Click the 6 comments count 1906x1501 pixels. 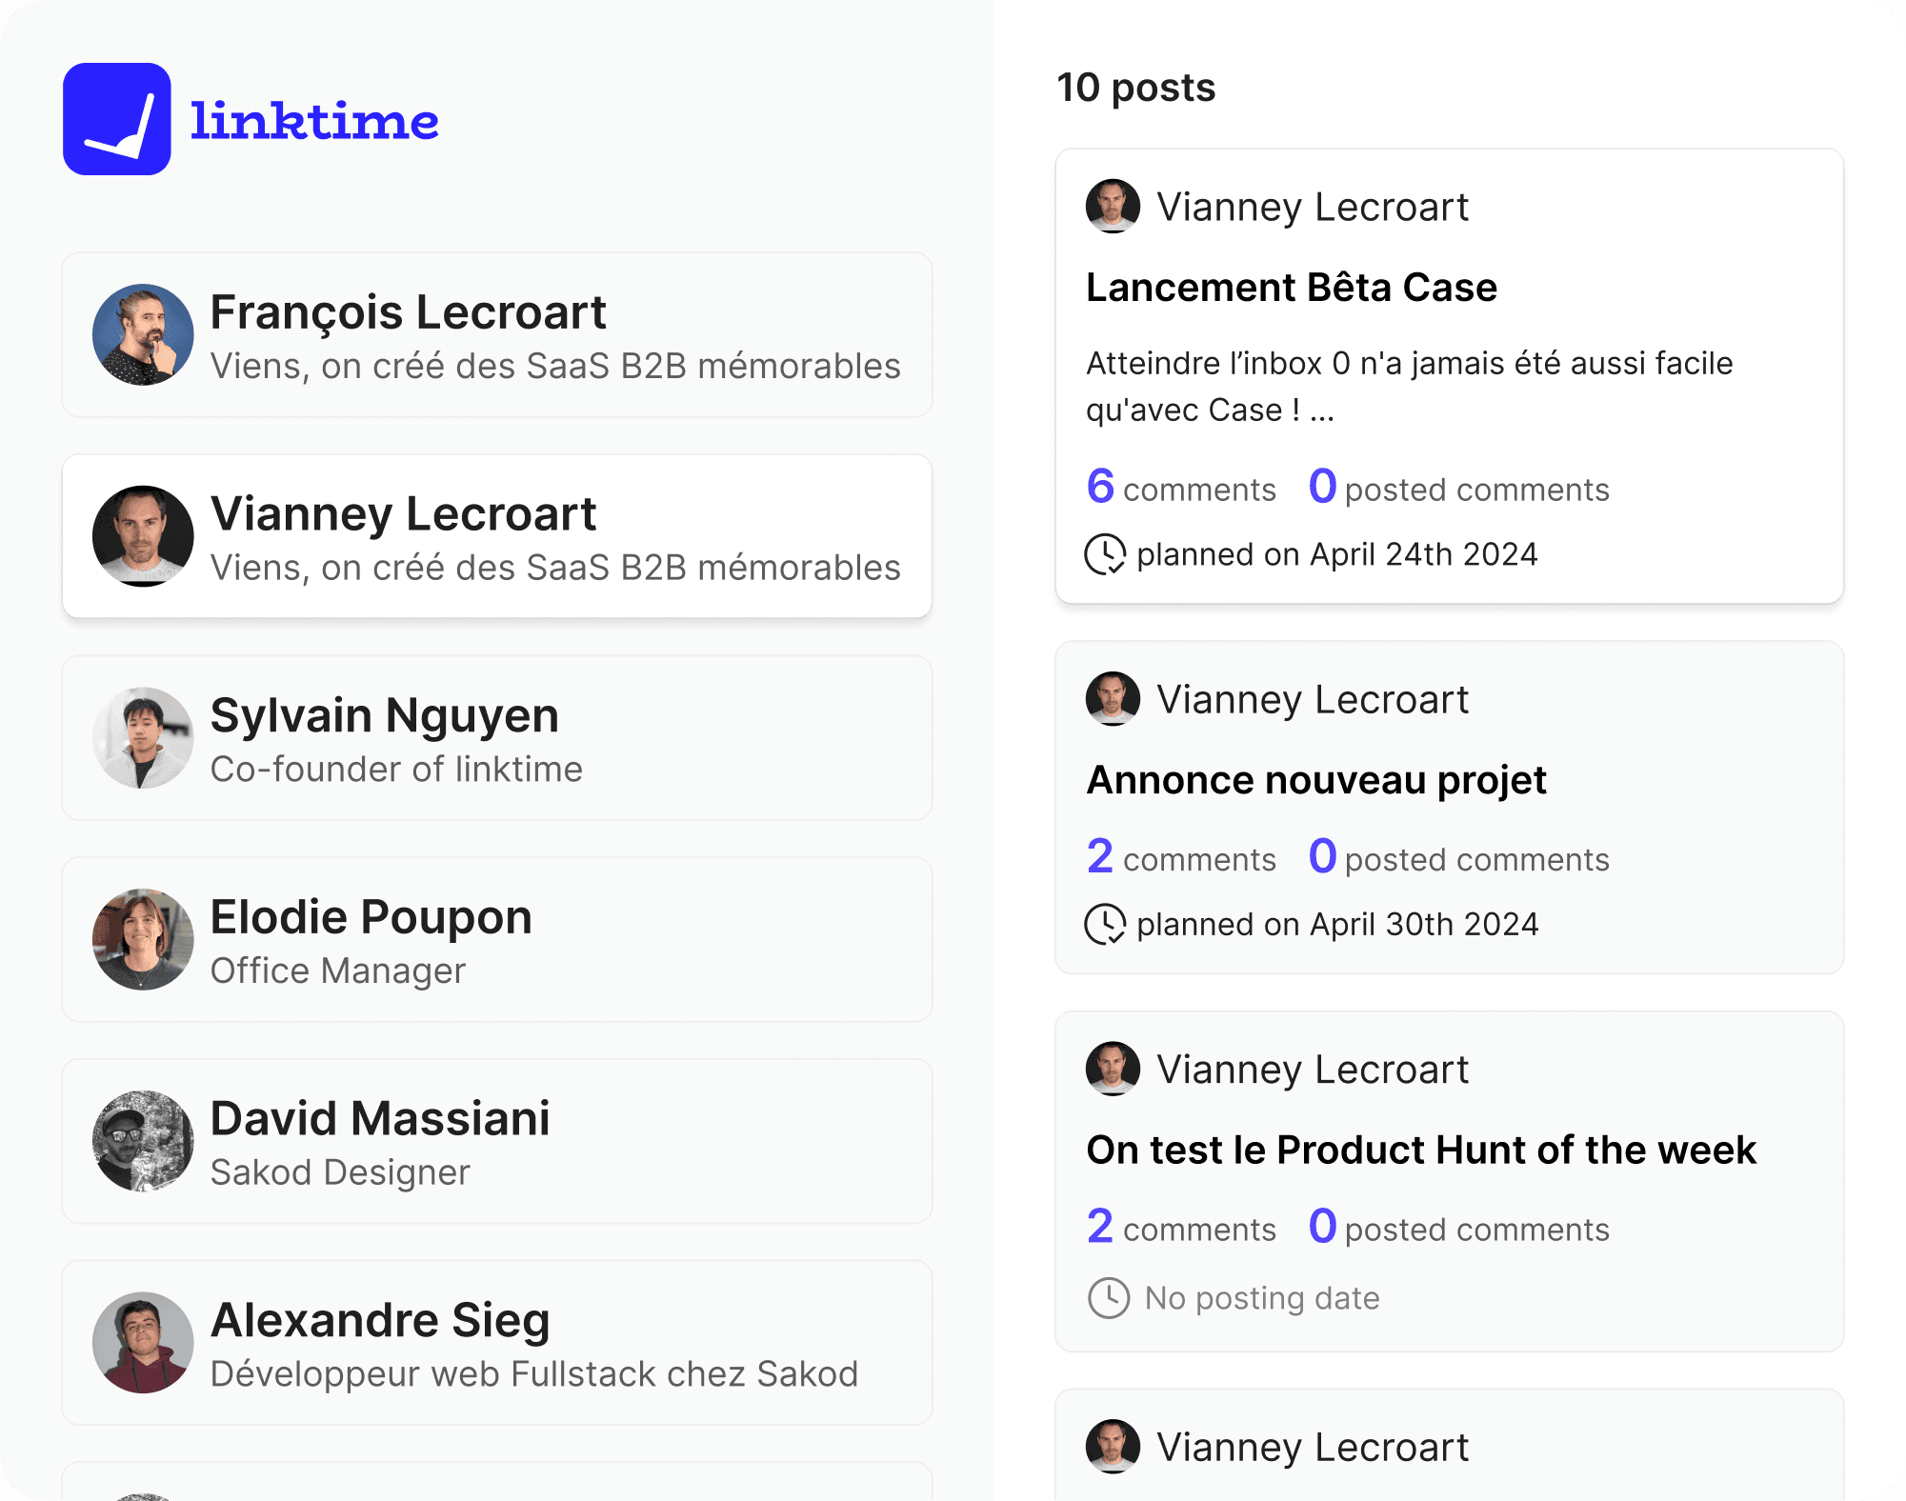click(1181, 488)
